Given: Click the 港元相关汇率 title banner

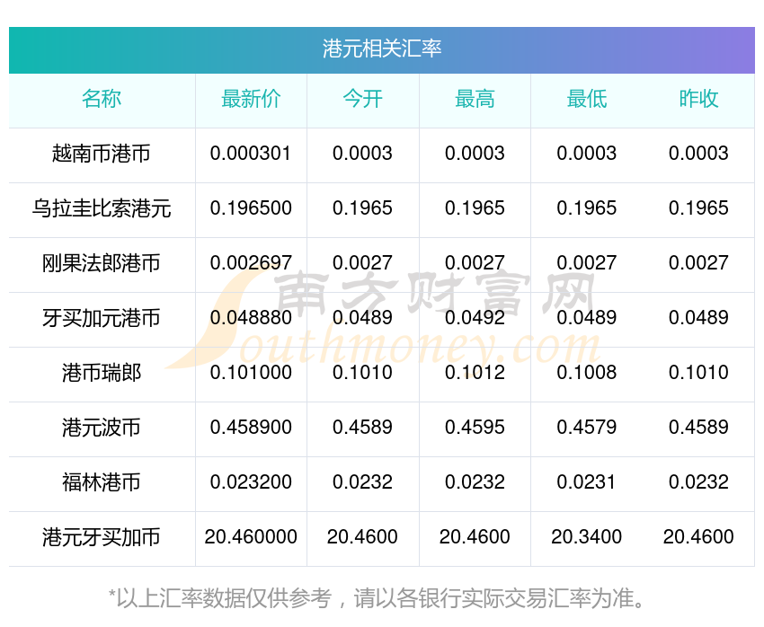Looking at the screenshot, I should pos(381,49).
